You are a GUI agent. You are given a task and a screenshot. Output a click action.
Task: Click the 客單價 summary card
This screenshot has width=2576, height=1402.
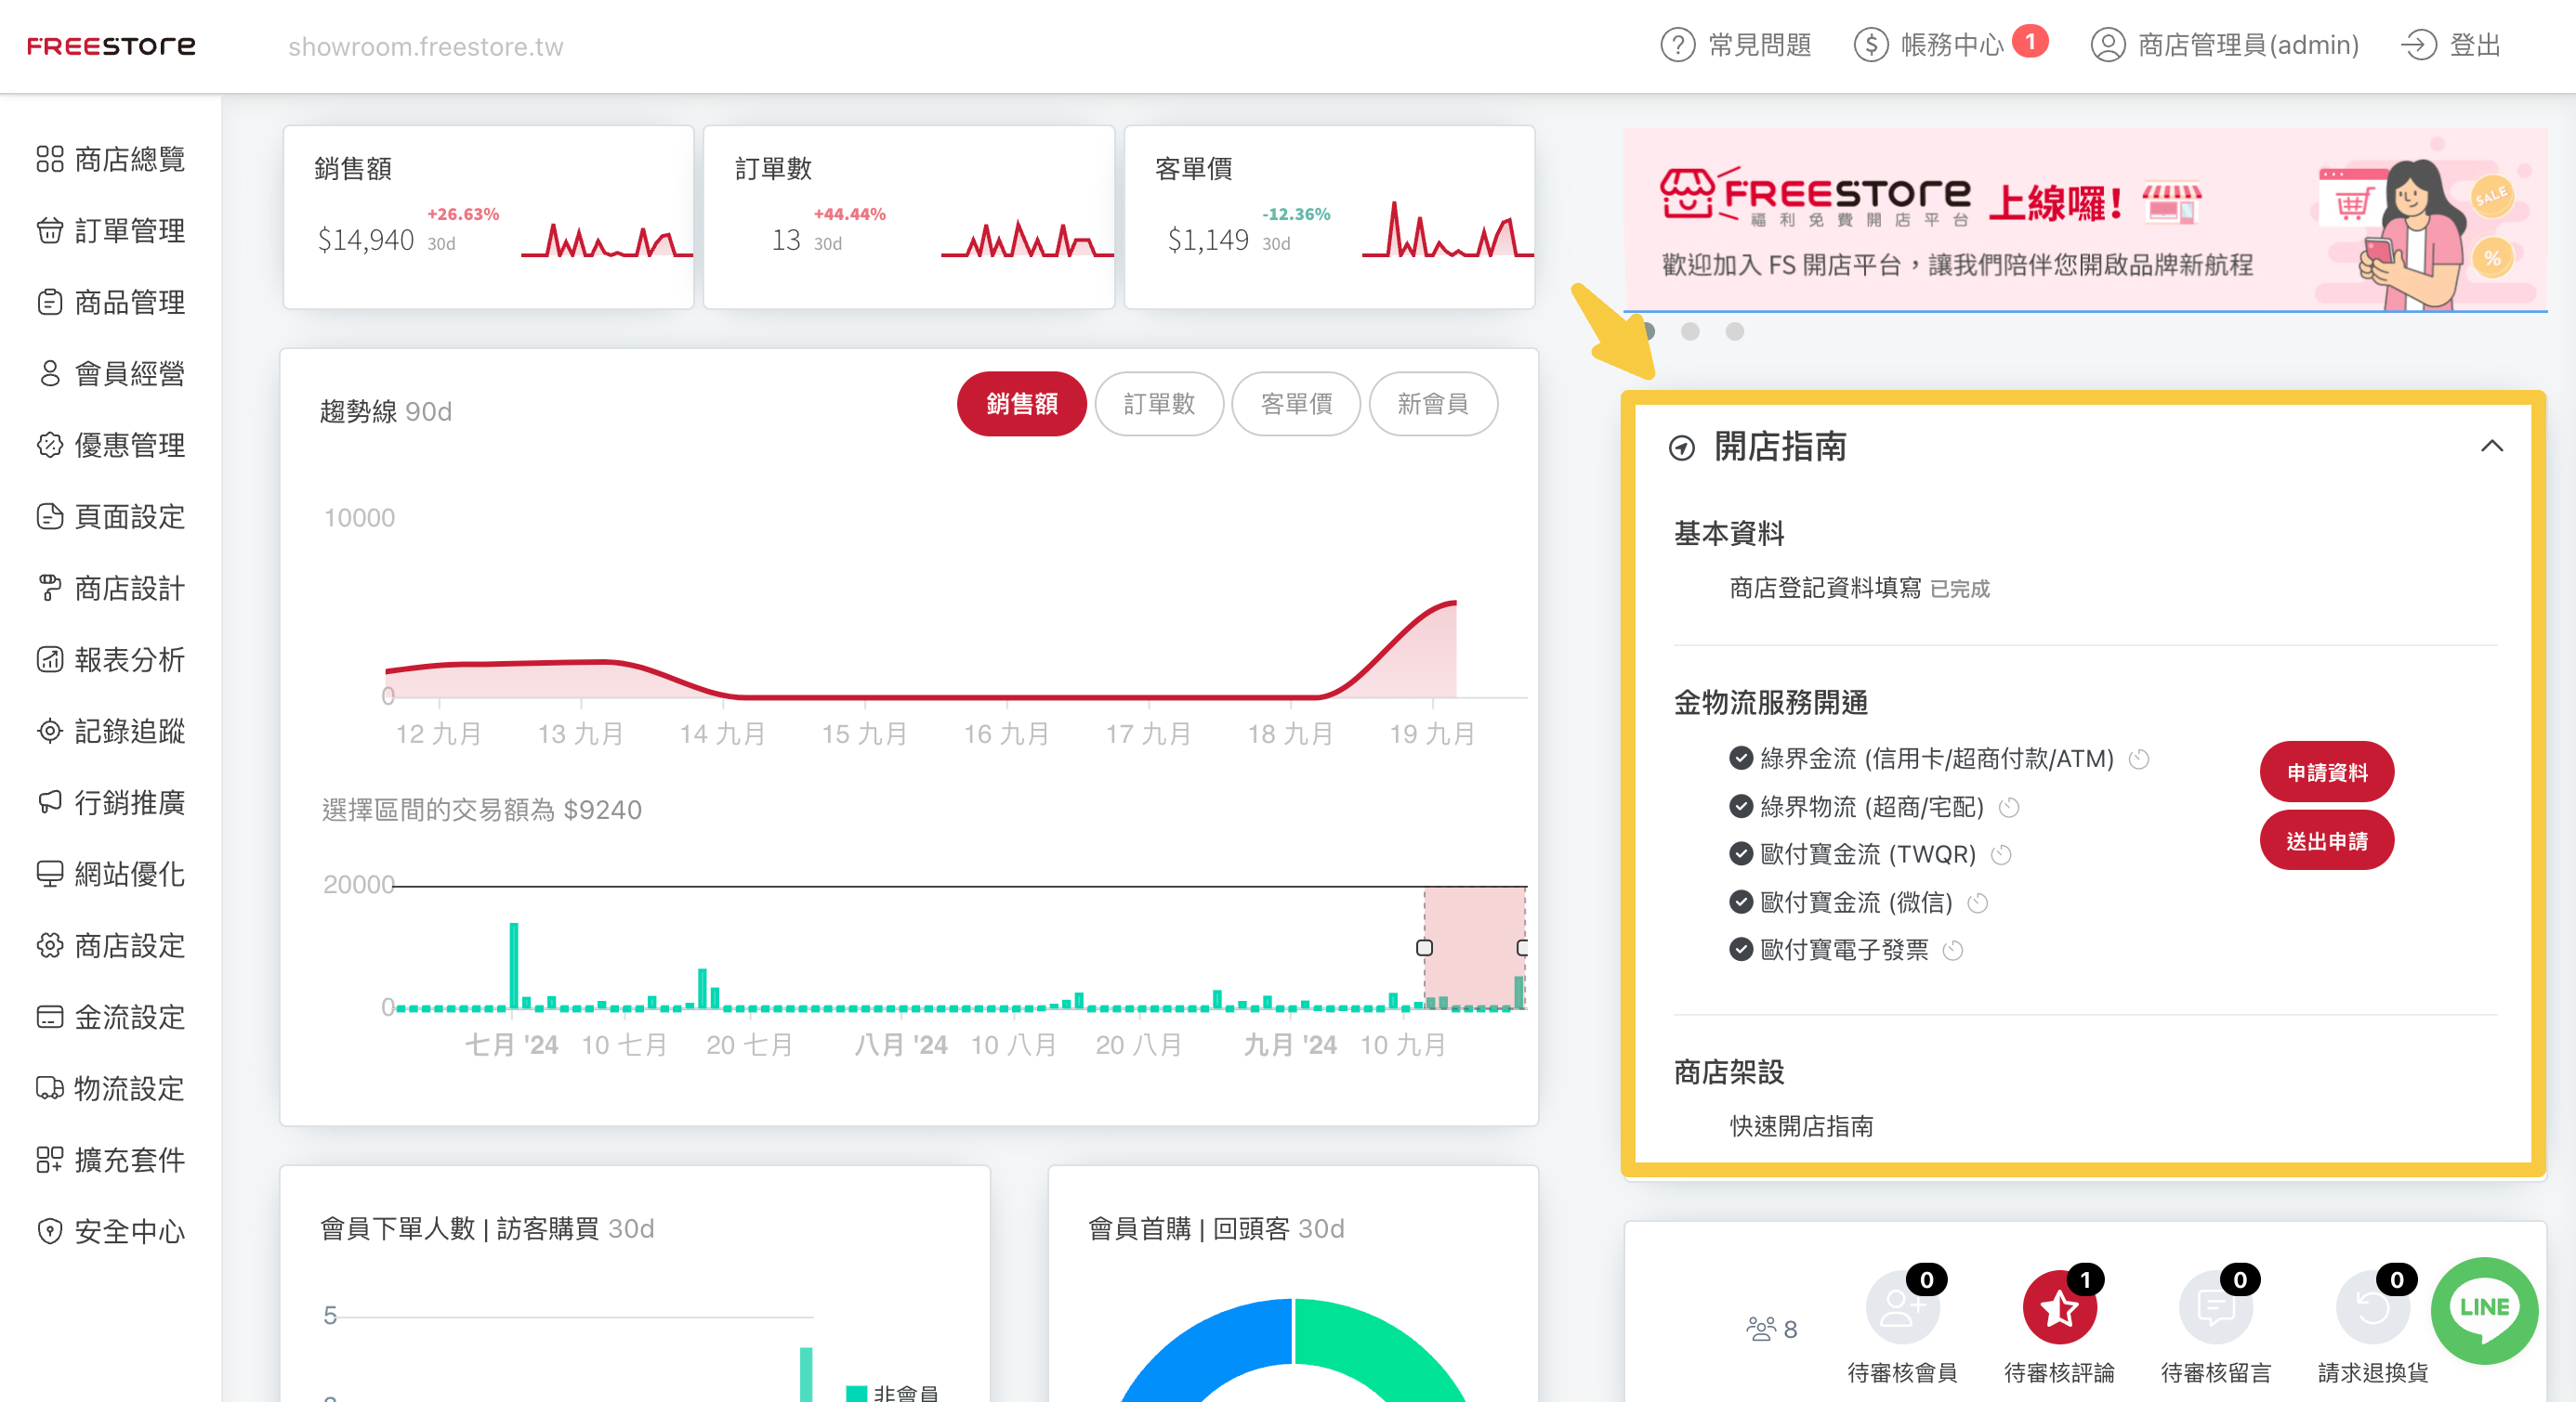pyautogui.click(x=1330, y=217)
